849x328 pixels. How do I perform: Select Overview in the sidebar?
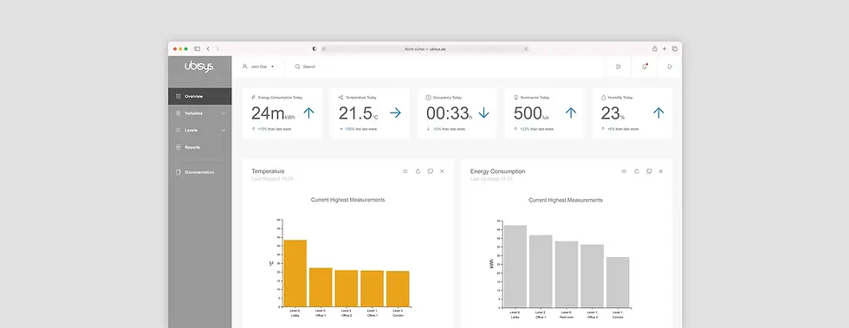tap(200, 96)
